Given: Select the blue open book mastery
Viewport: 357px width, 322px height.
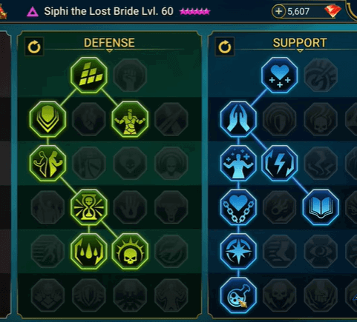Looking at the screenshot, I should (x=321, y=207).
